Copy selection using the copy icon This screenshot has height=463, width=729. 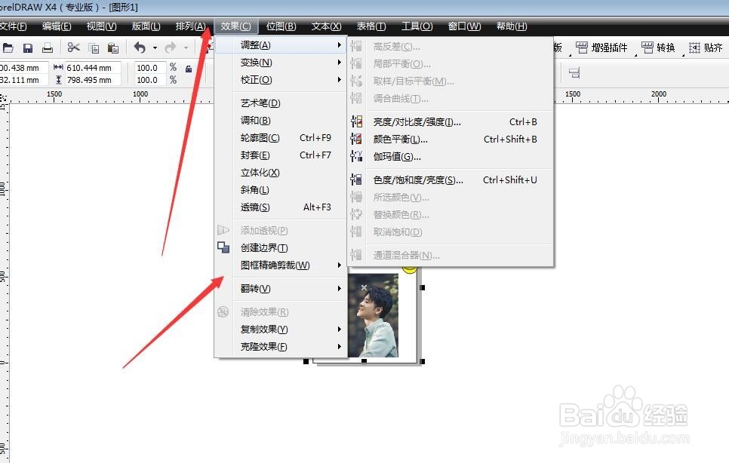(94, 48)
